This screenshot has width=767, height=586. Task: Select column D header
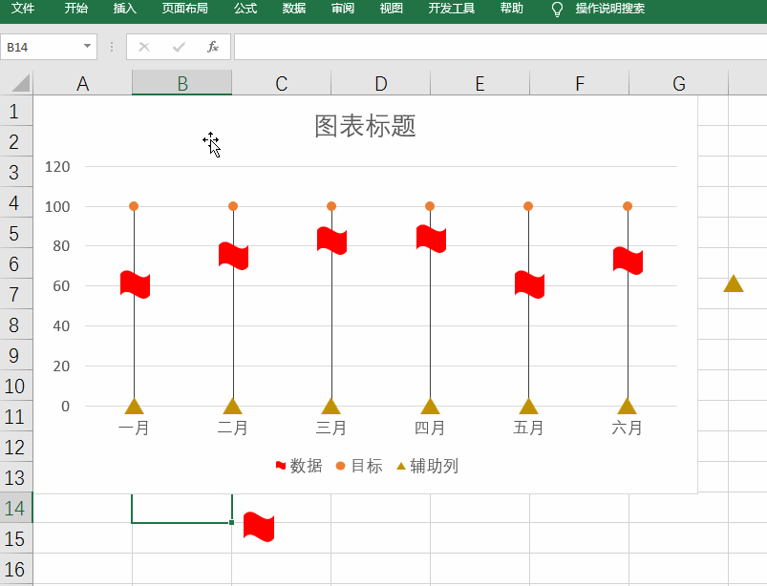[x=380, y=83]
